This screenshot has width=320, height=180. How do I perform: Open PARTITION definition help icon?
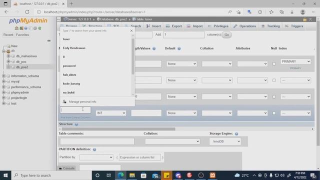click(x=94, y=149)
